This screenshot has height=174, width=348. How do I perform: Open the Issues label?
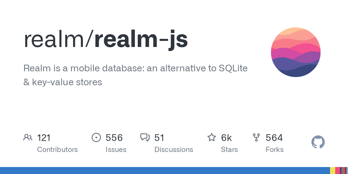116,150
